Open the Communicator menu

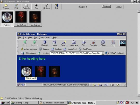point(45,38)
